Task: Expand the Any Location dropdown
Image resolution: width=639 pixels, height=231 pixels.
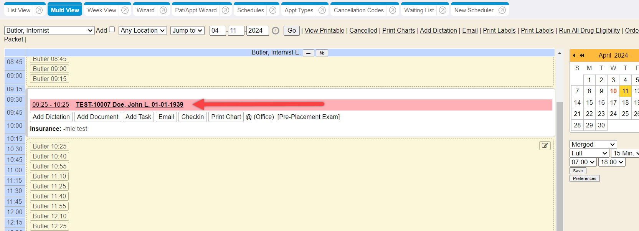Action: click(142, 30)
